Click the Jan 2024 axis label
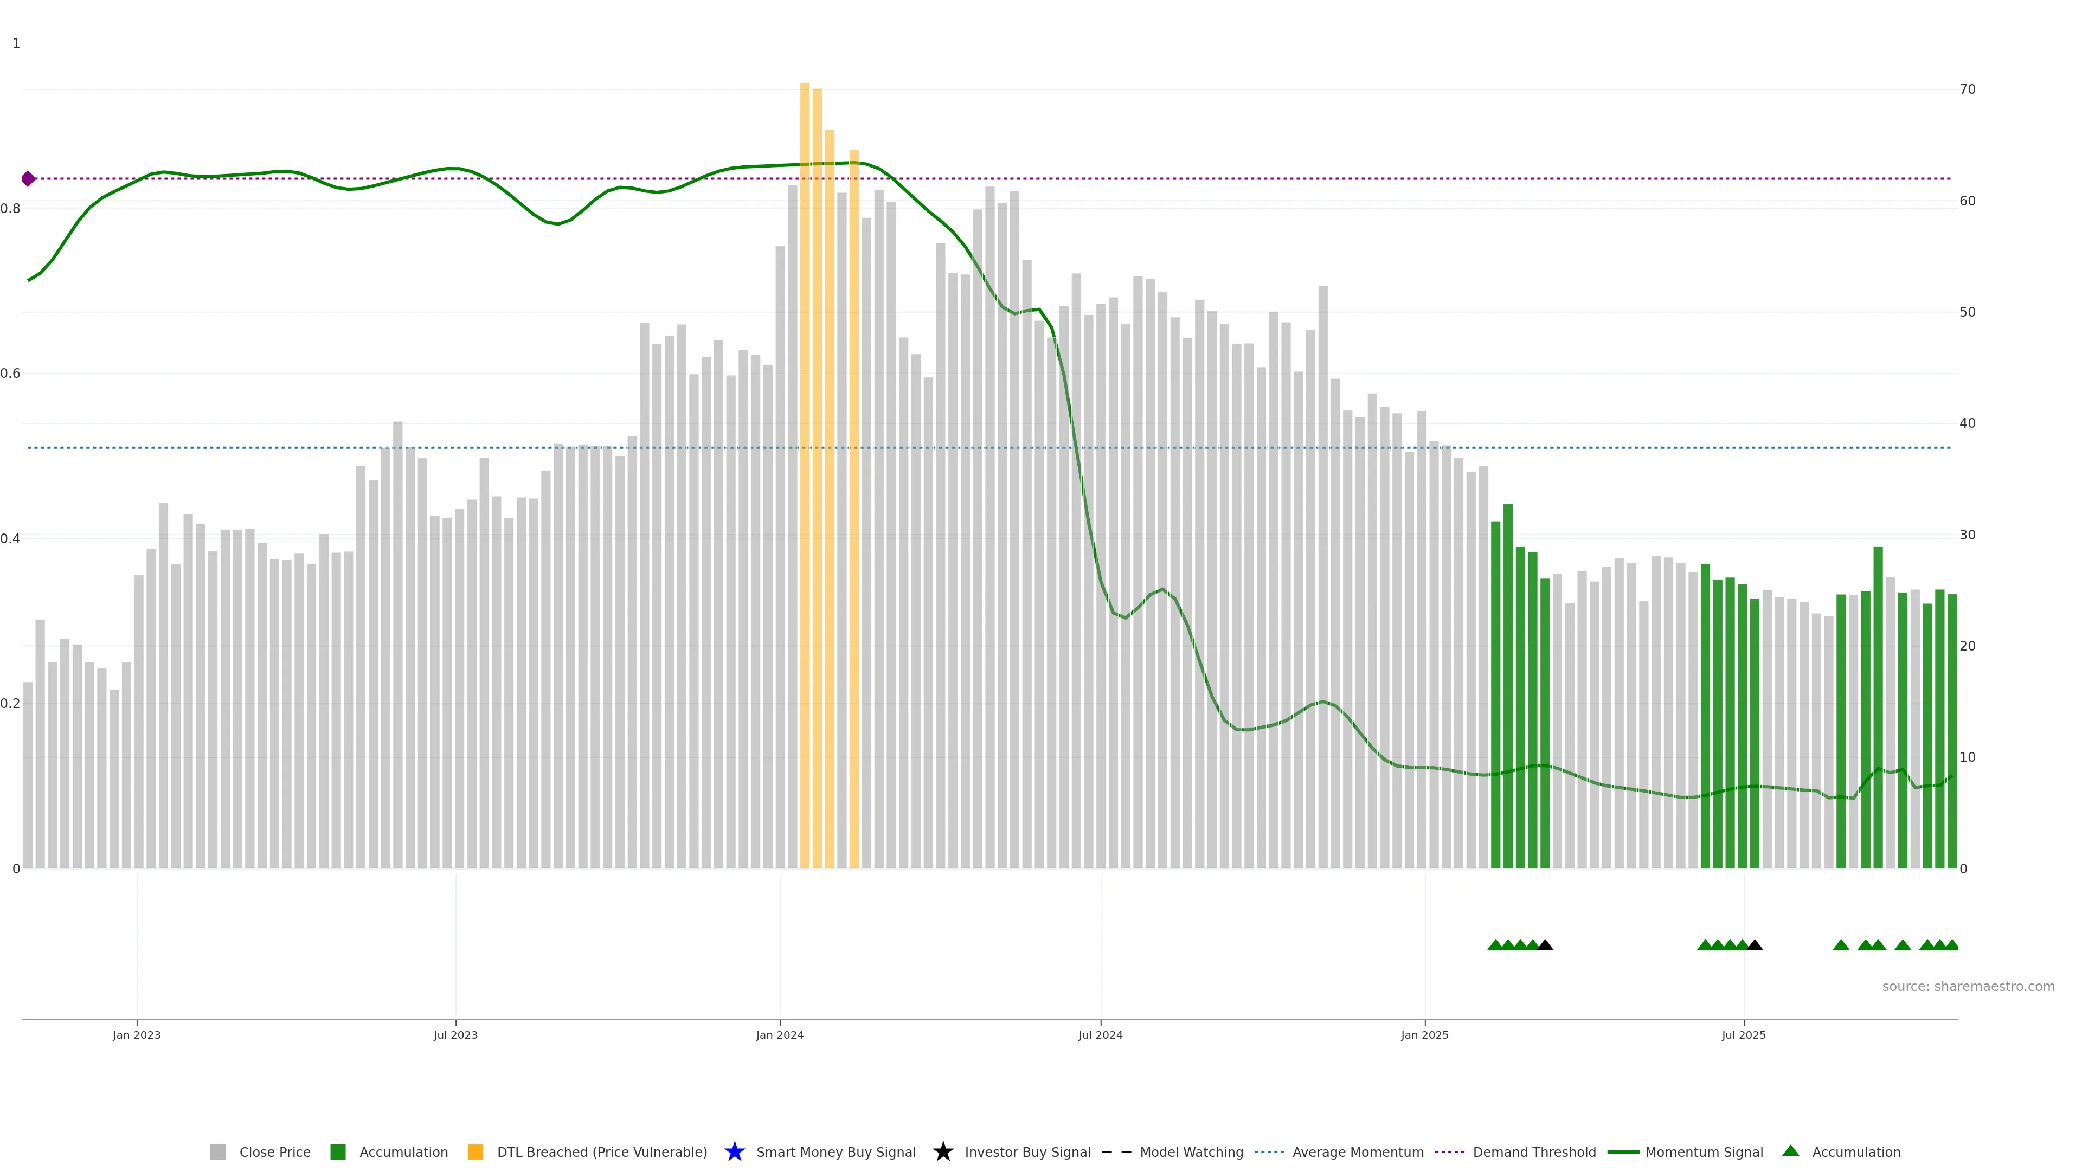 779,1034
